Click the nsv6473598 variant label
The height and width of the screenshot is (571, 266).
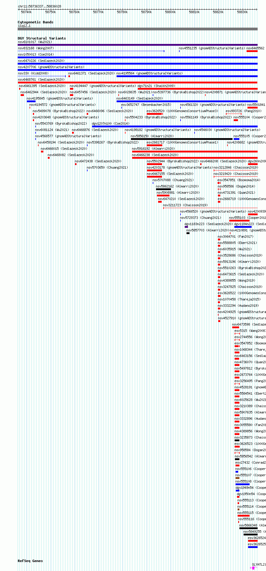249,324
